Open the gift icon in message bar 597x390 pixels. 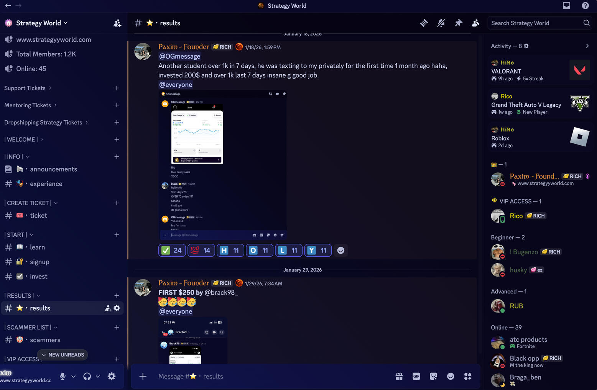[399, 376]
